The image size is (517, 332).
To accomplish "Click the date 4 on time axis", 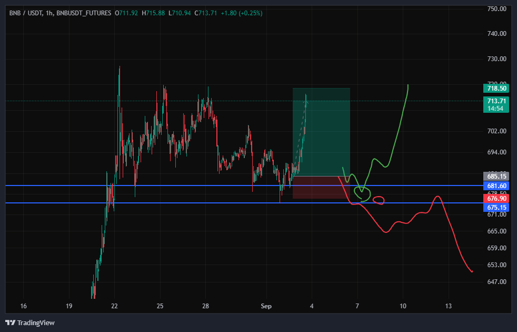I will [x=312, y=306].
